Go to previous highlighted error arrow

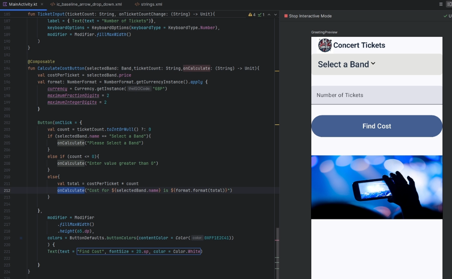click(269, 15)
